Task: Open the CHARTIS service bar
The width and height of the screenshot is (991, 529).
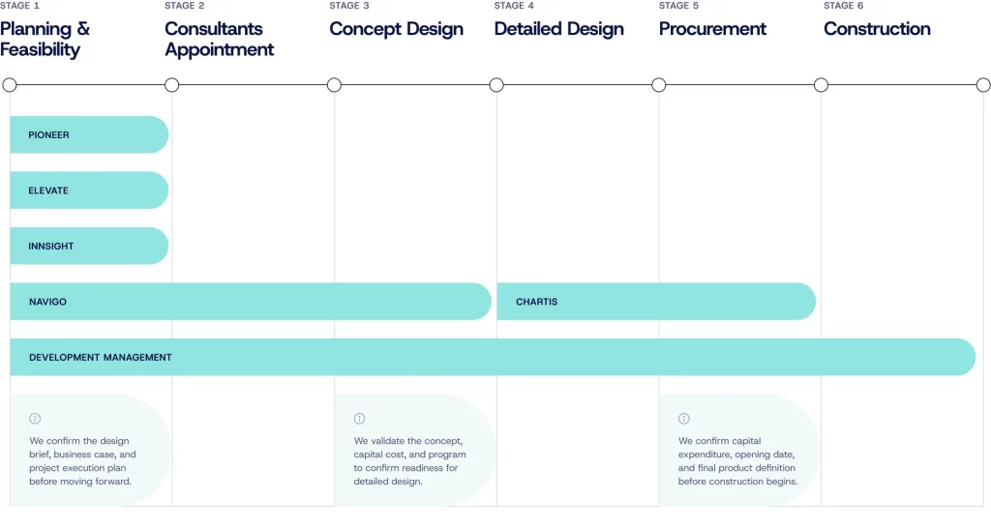Action: 655,302
